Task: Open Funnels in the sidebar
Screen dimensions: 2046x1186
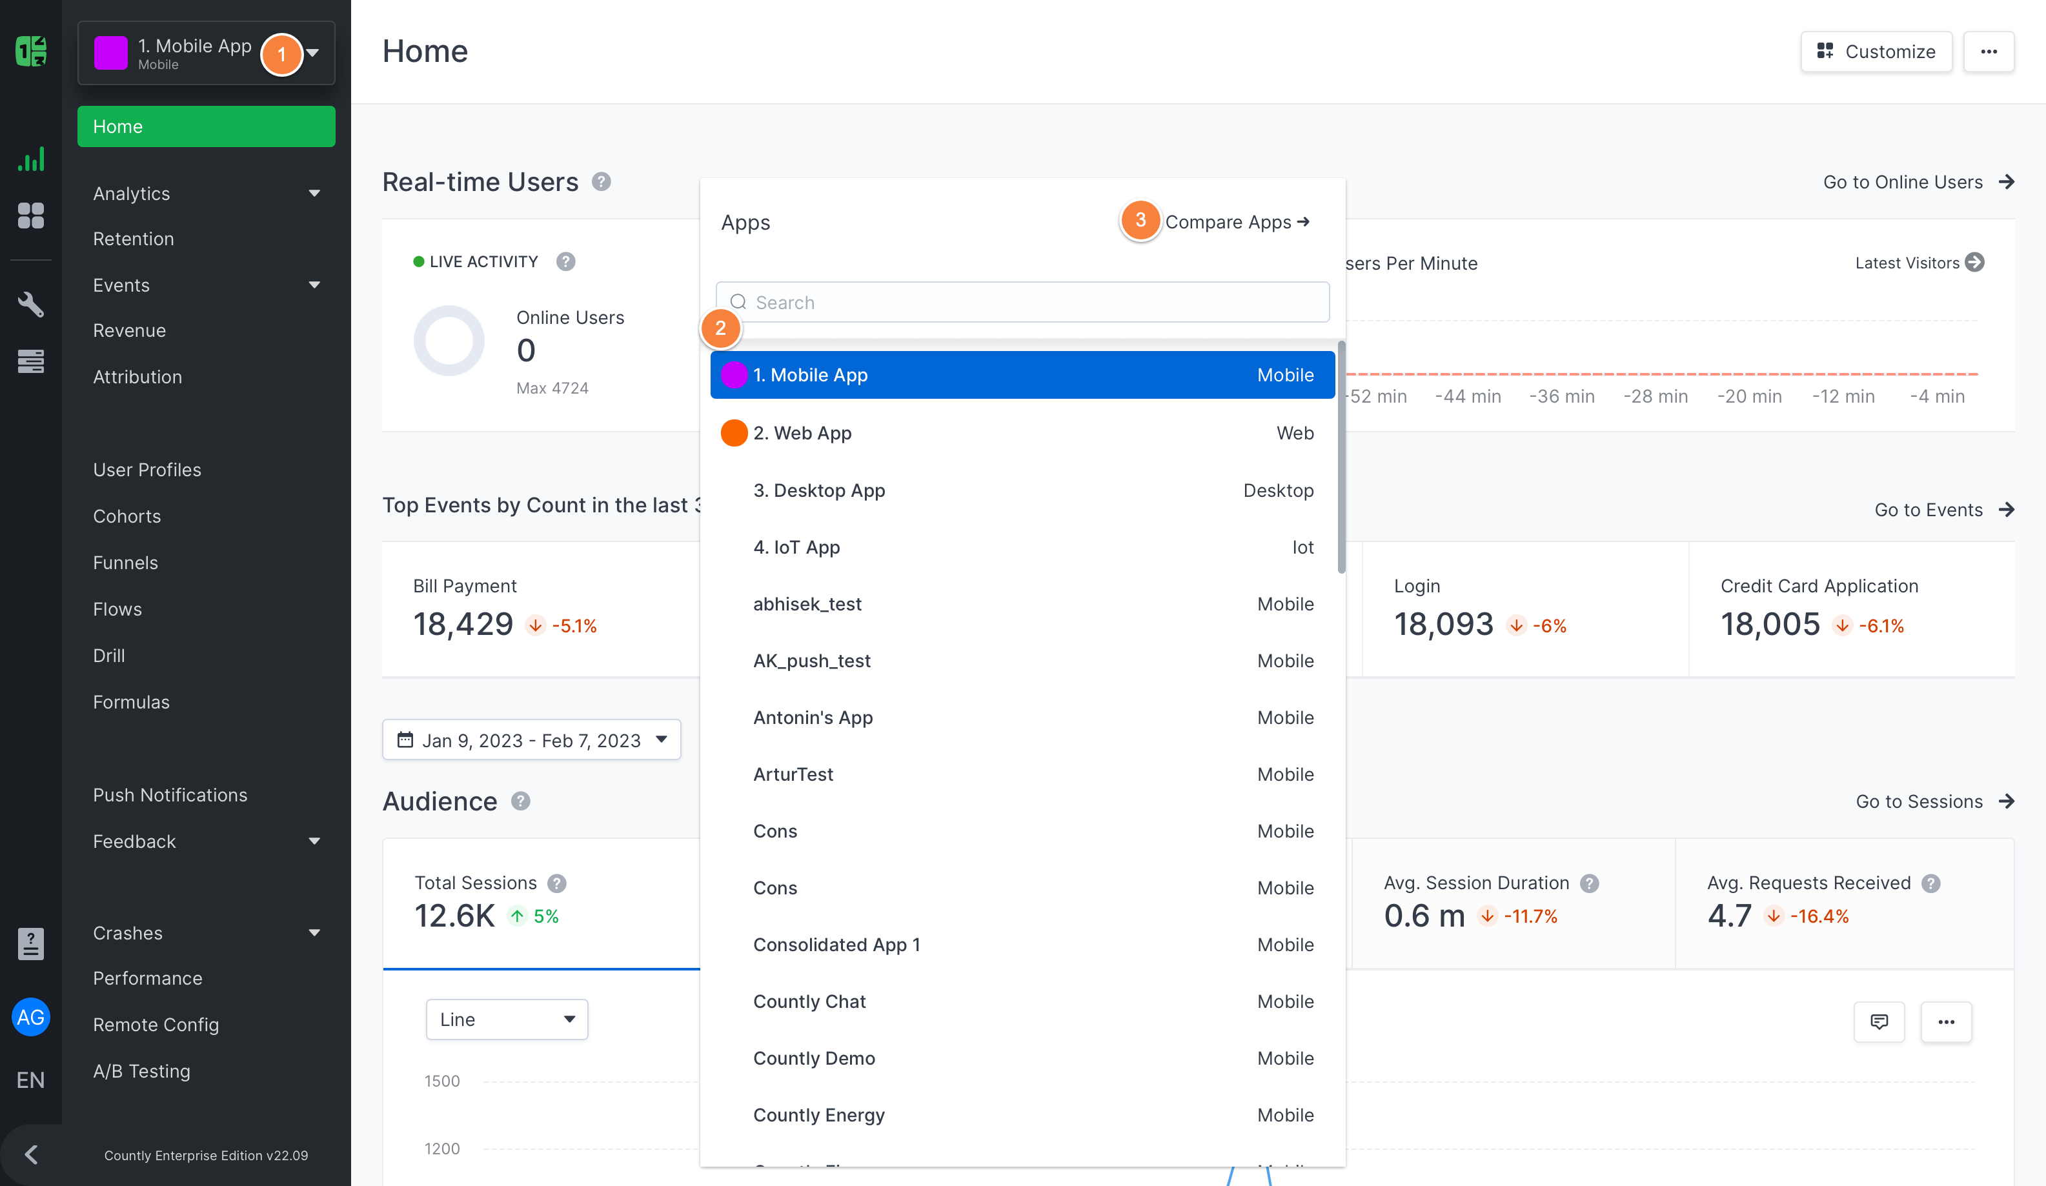Action: 125,563
